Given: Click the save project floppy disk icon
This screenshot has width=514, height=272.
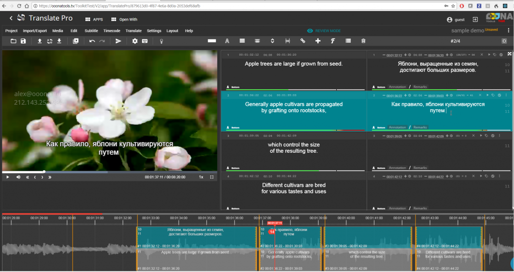Looking at the screenshot, I should pyautogui.click(x=23, y=41).
